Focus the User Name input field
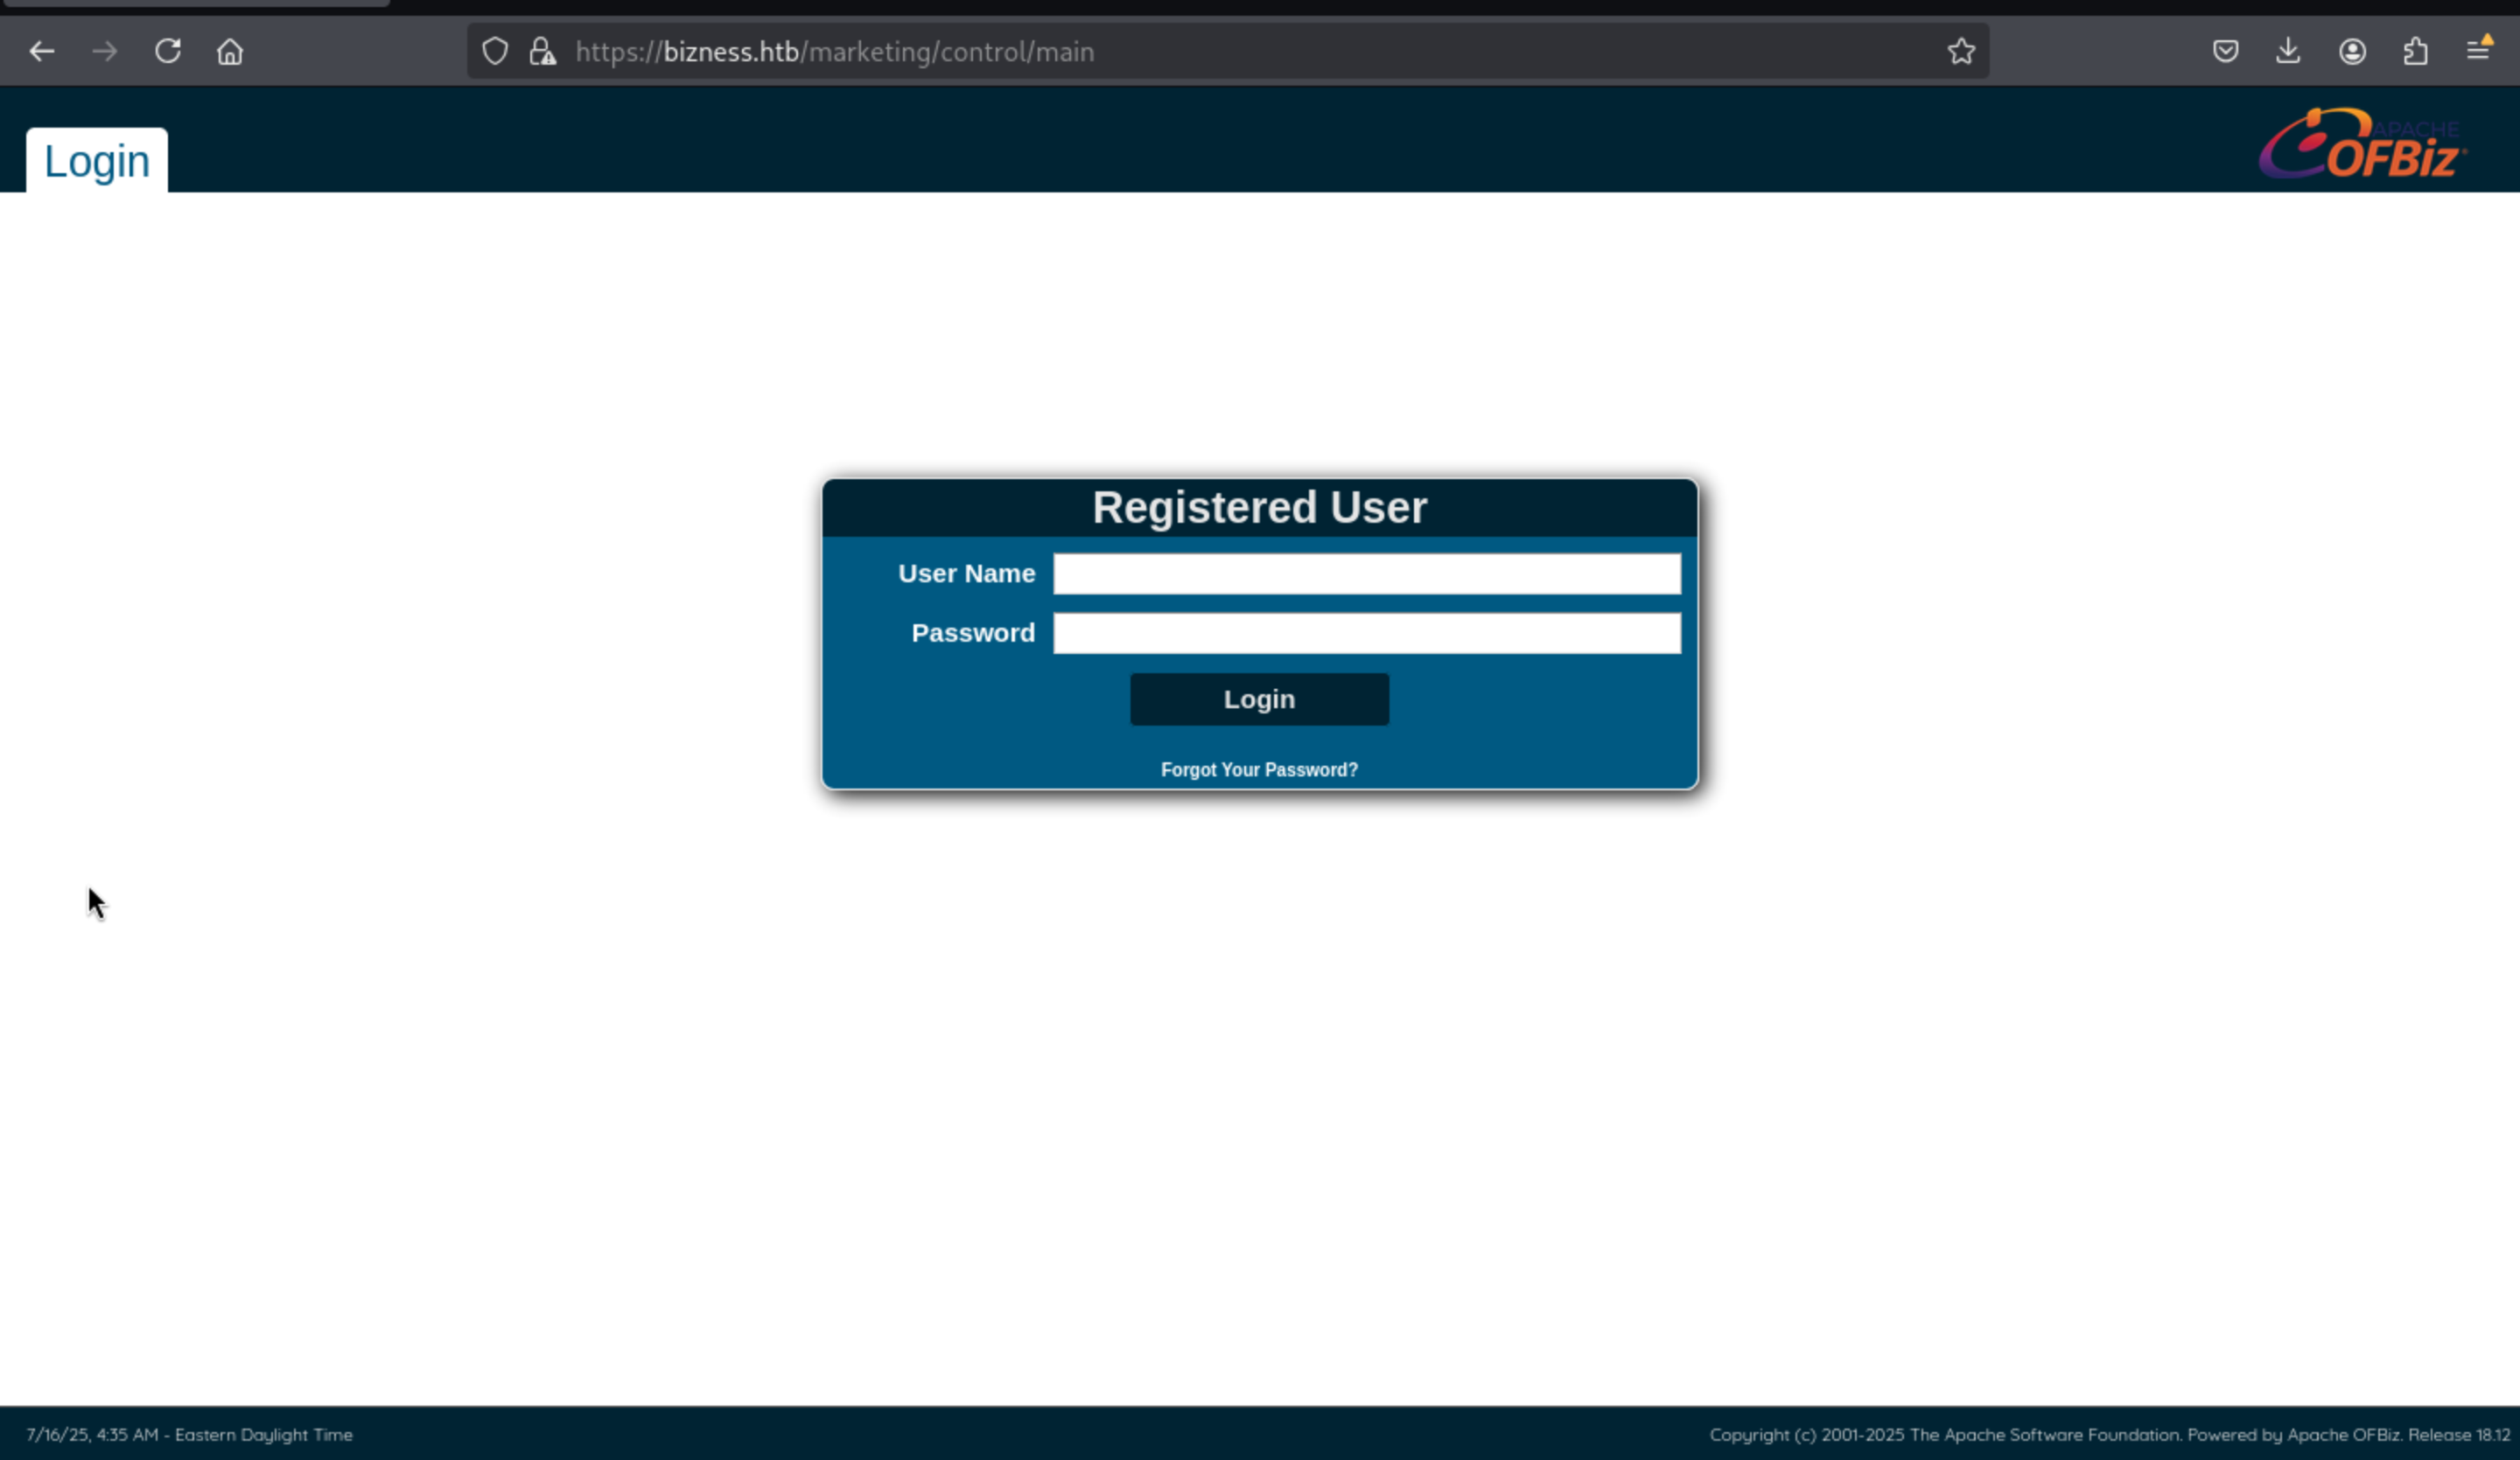The height and width of the screenshot is (1460, 2520). 1366,574
